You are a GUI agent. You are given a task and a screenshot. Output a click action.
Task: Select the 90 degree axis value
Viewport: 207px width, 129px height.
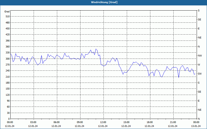coord(8,101)
